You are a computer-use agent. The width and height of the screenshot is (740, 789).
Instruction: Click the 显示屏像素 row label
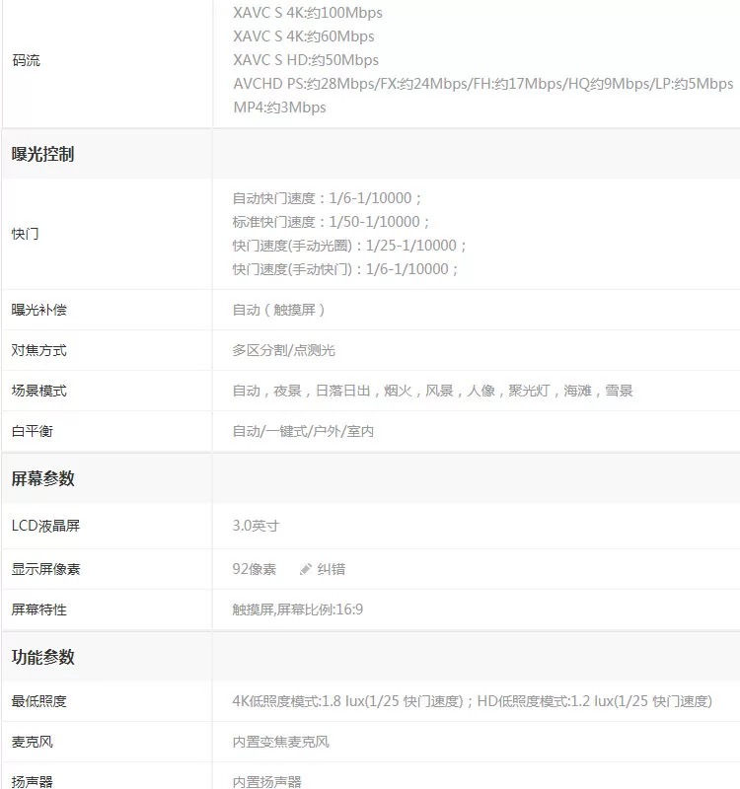[46, 569]
